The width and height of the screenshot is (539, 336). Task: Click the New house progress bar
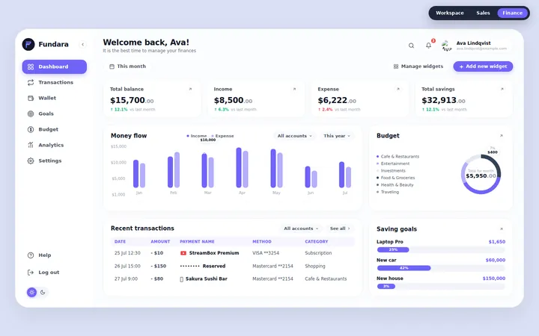tap(441, 286)
